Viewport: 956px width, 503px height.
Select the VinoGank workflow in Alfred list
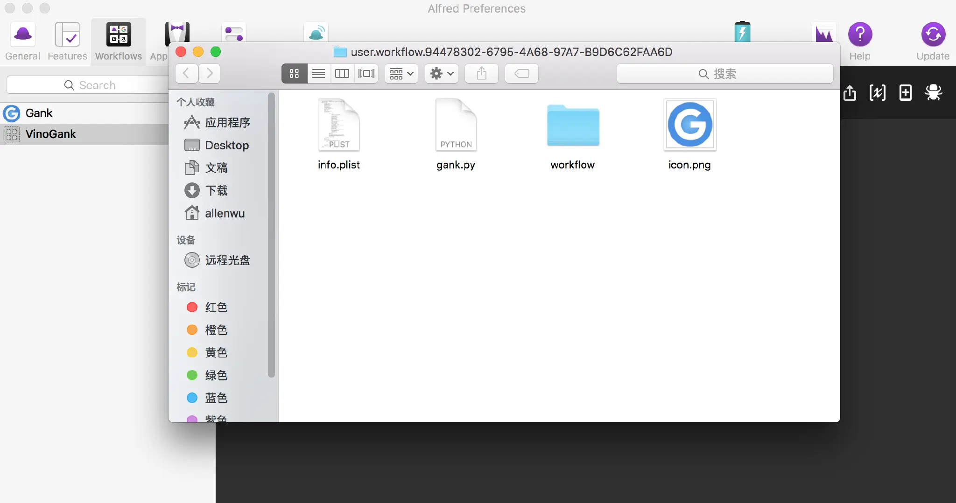point(84,134)
